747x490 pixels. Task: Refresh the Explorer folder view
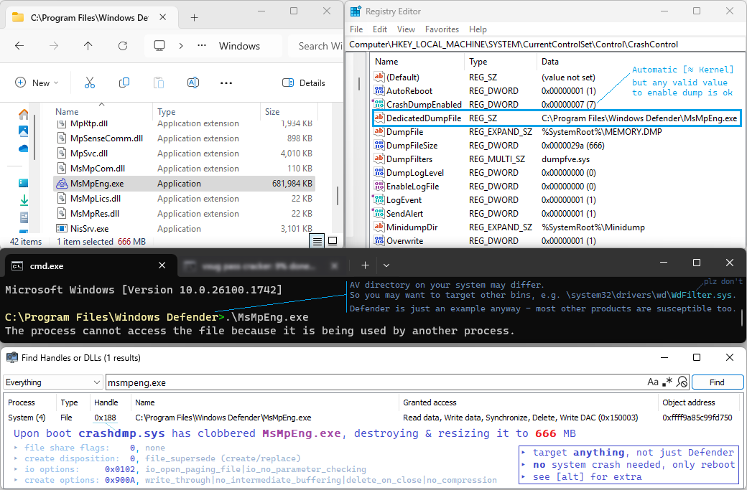(122, 46)
